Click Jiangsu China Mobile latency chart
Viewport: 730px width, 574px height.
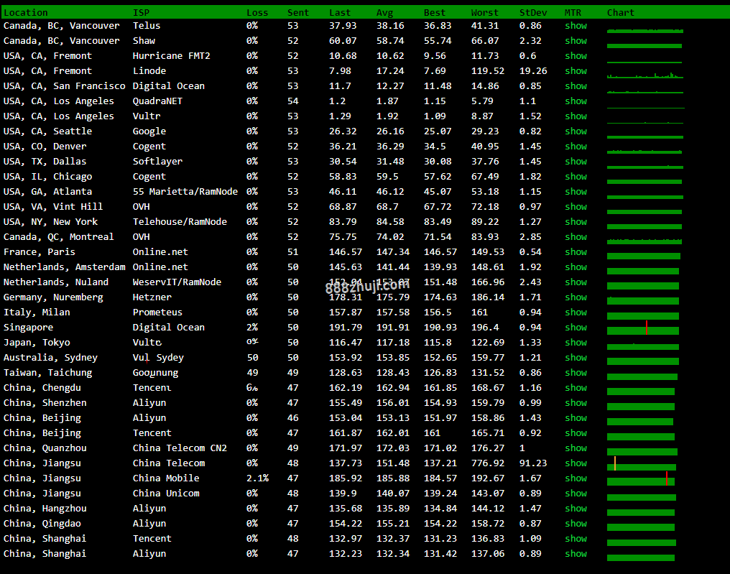641,478
